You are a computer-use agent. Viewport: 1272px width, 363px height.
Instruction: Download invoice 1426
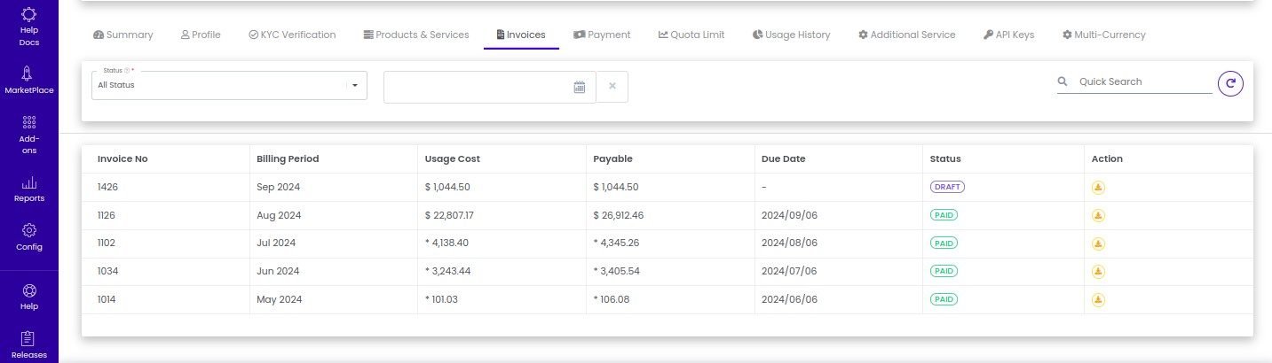1098,187
